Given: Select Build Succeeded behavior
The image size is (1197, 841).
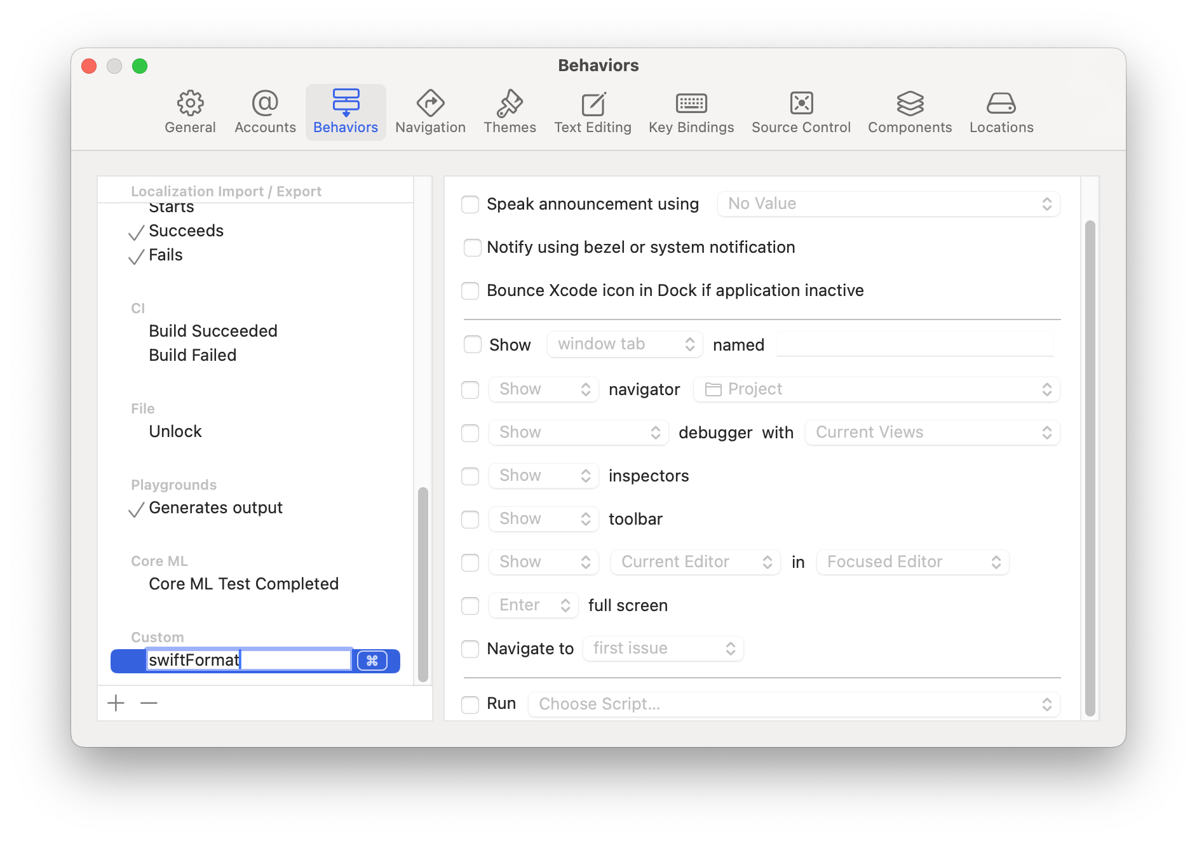Looking at the screenshot, I should 213,331.
